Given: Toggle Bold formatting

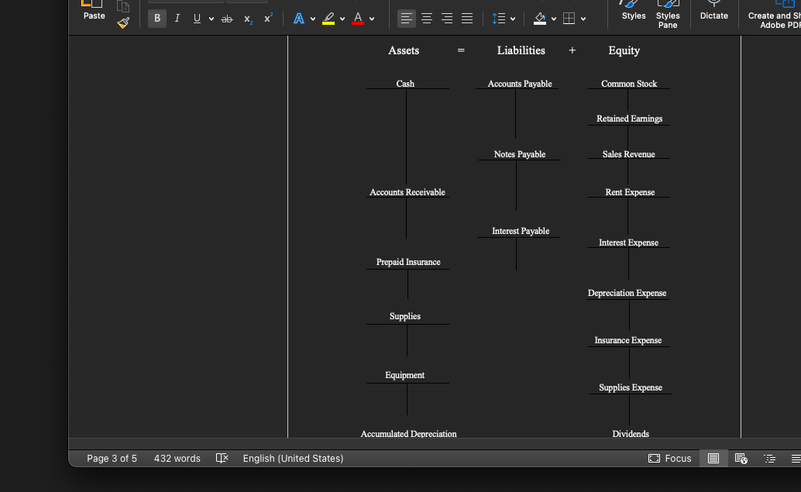Looking at the screenshot, I should coord(156,19).
